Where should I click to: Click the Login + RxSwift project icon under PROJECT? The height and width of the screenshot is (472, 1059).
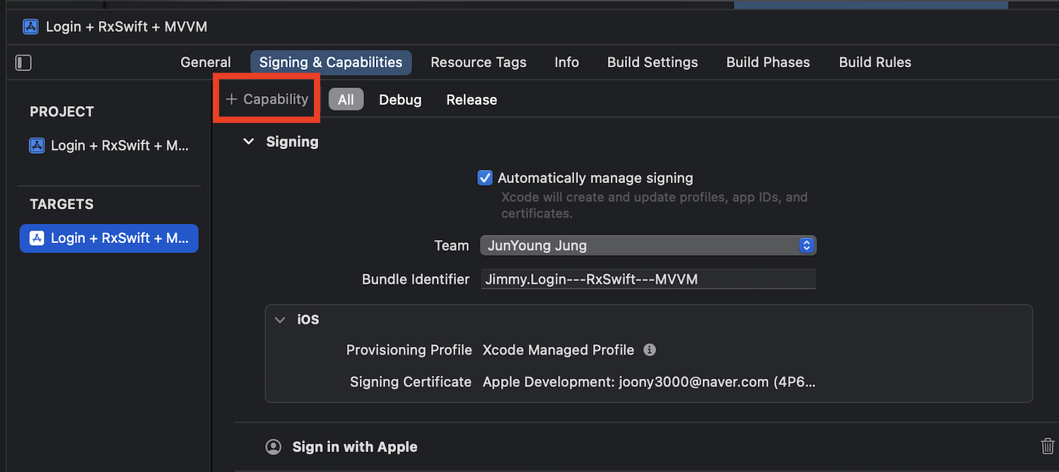37,146
